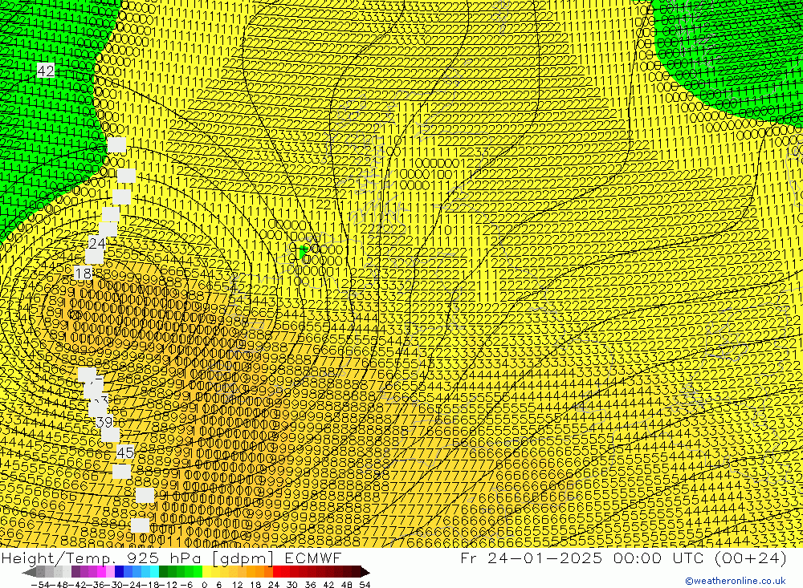Click the gray left arrow of color scale
Viewport: 803px width, 588px height.
29,572
